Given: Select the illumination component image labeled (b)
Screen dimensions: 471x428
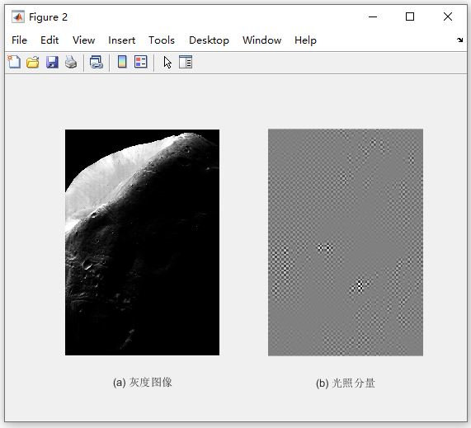Looking at the screenshot, I should [x=346, y=242].
